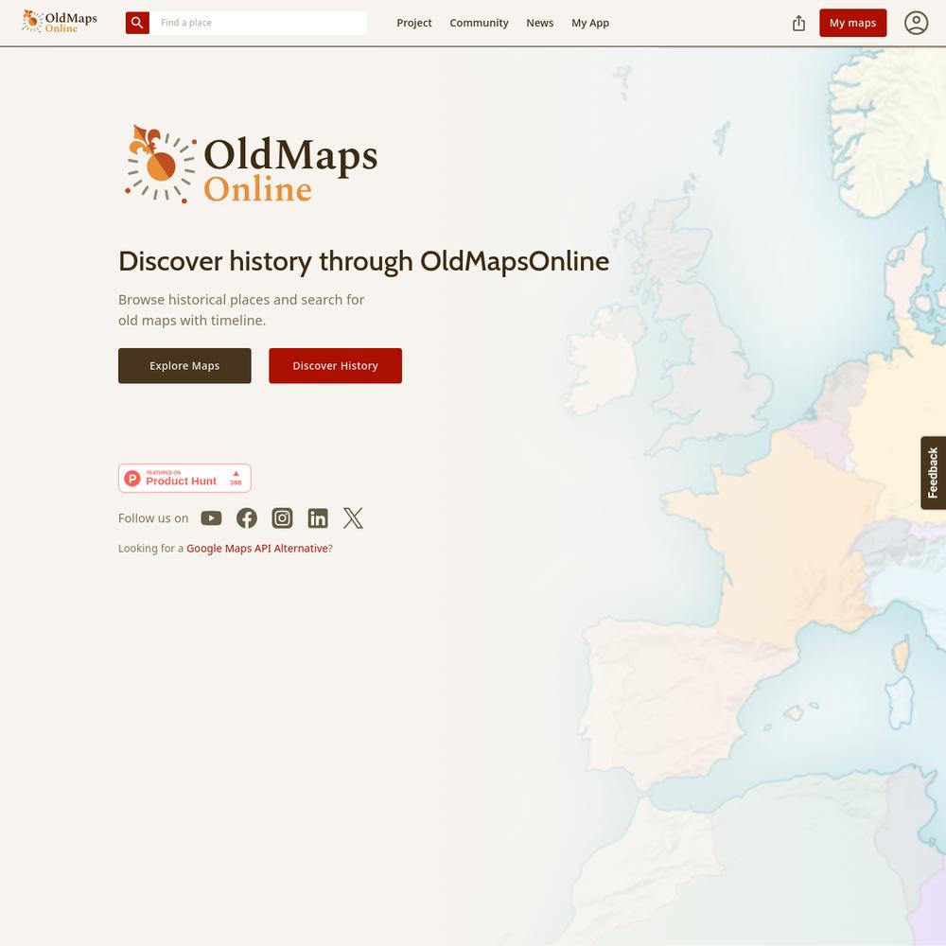The image size is (946, 946).
Task: Click the 'Follow us on' text
Action: click(x=153, y=518)
